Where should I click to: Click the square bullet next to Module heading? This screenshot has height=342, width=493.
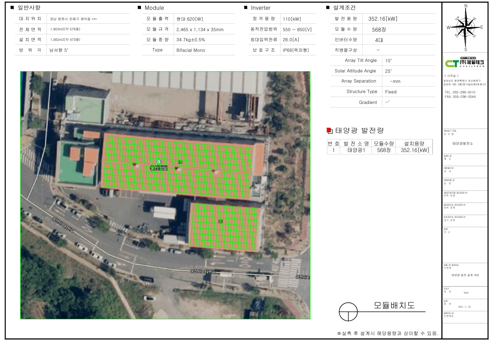[x=139, y=8]
